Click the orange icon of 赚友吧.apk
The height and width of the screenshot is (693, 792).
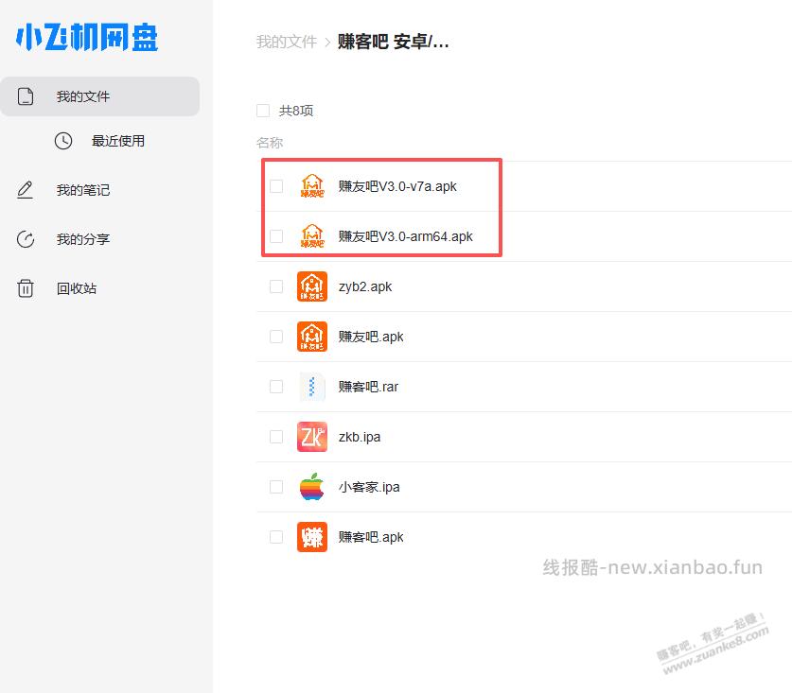point(312,337)
